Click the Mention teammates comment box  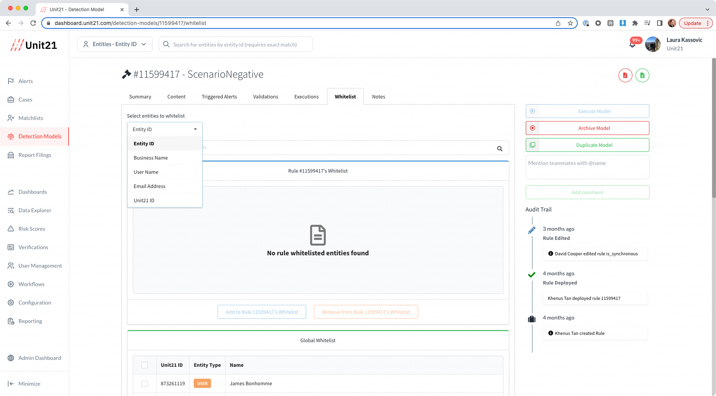pyautogui.click(x=587, y=167)
